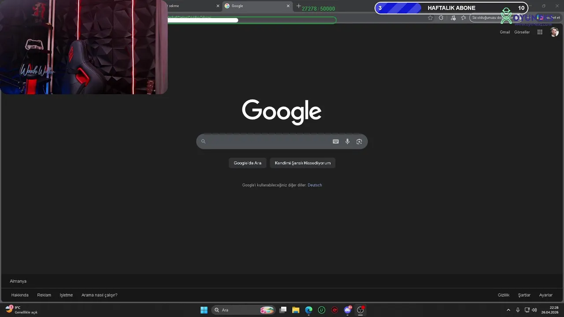Open the on-screen keyboard in search box
Screen dimensions: 564x317
[x=336, y=141]
